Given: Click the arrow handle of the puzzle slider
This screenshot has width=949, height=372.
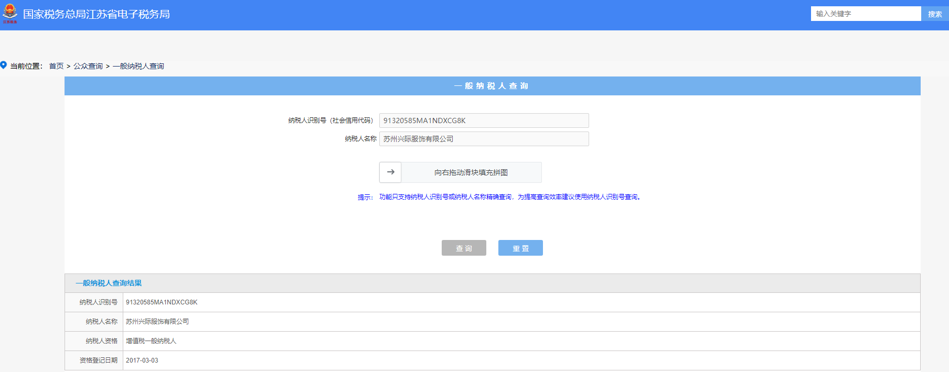Looking at the screenshot, I should 390,172.
